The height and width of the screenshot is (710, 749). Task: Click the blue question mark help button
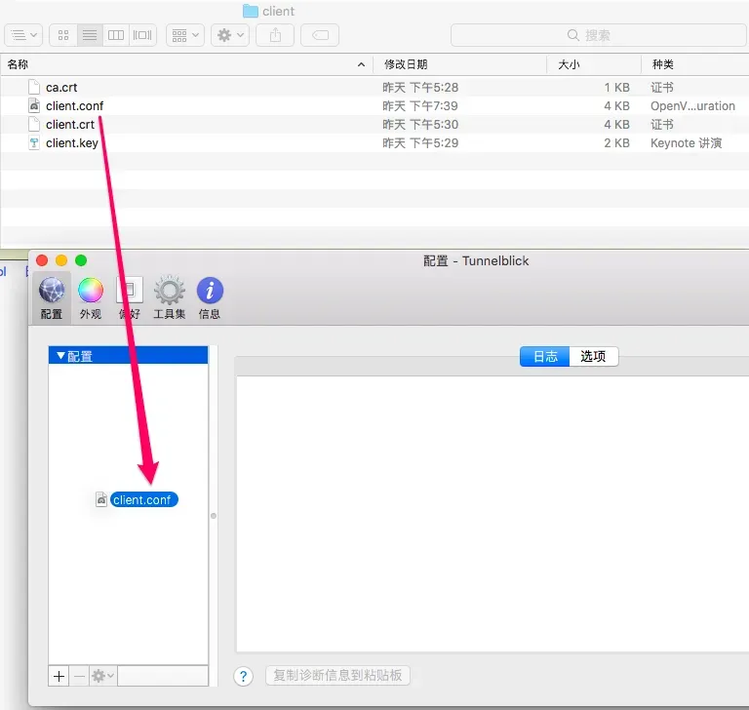pos(245,676)
